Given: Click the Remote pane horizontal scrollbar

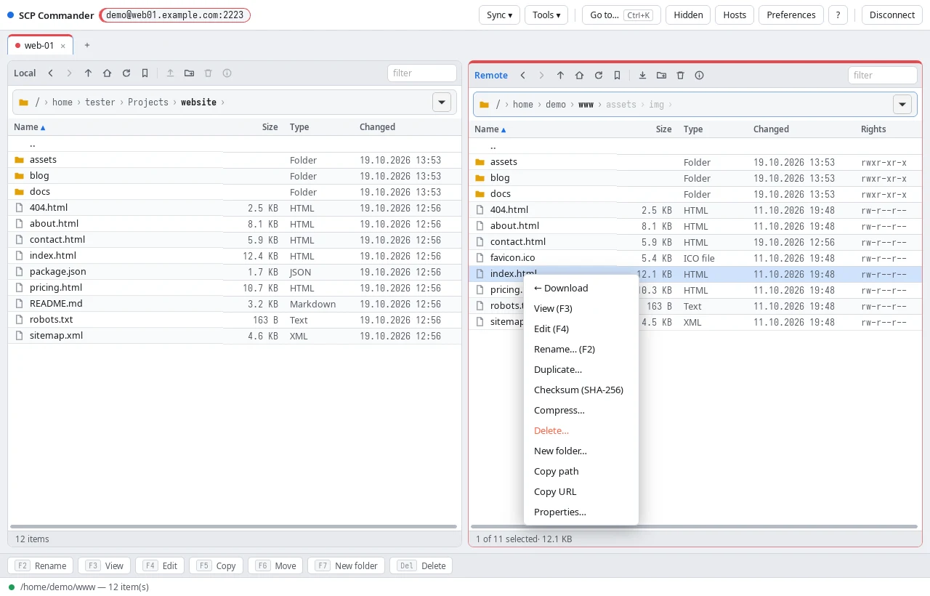Looking at the screenshot, I should click(x=695, y=526).
